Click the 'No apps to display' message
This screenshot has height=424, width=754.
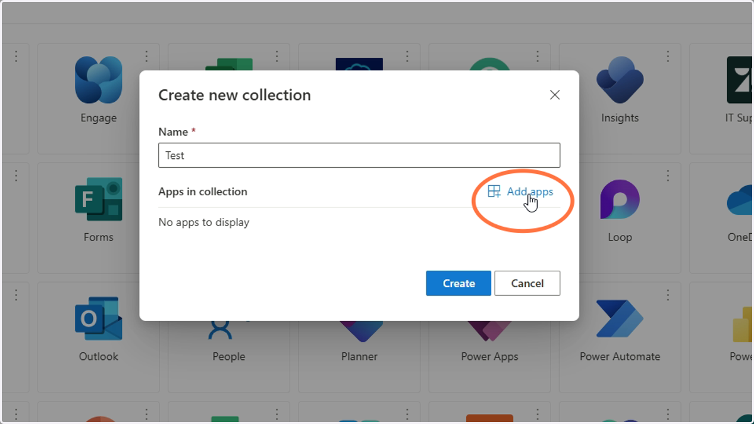pos(204,222)
